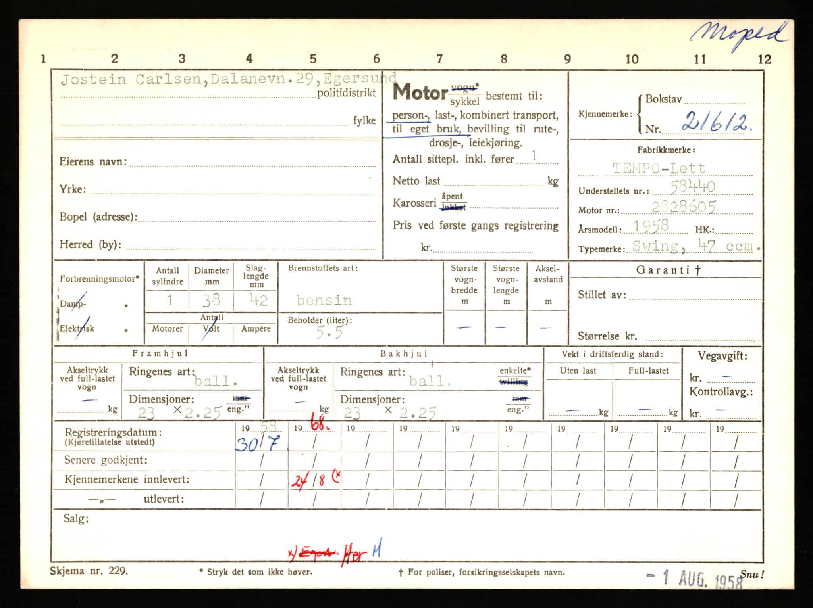Click the struck-through 'Elektrisk' label

[x=77, y=328]
